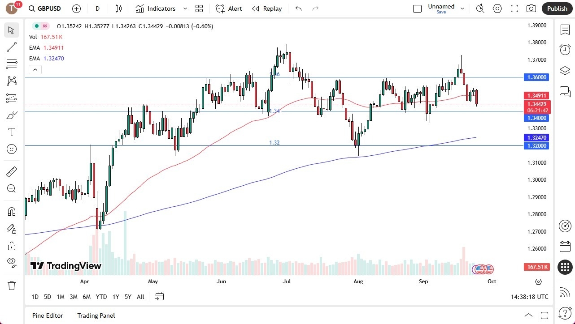Lock all drawings on the chart
575x324 pixels.
(x=12, y=246)
